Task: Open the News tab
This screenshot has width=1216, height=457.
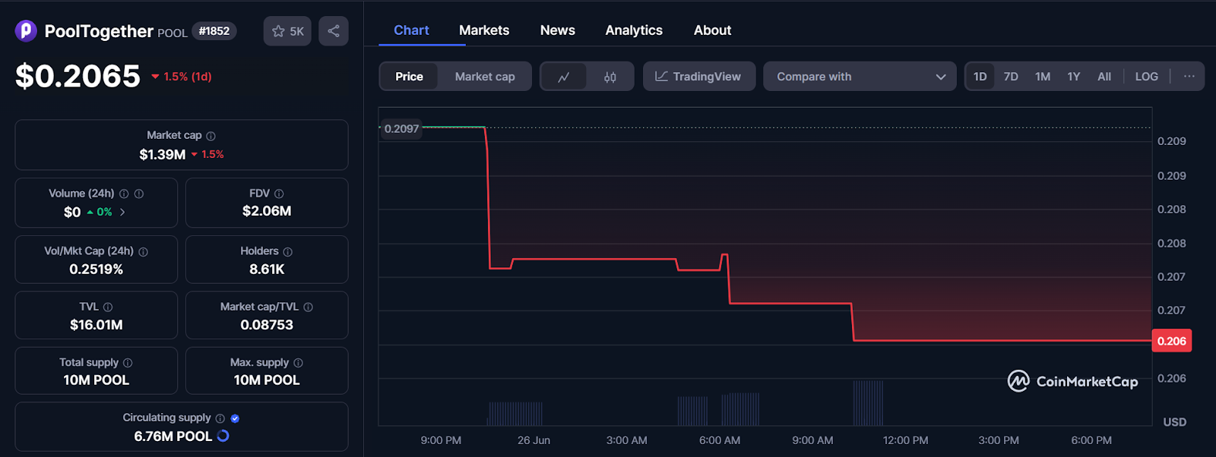Action: [x=558, y=30]
